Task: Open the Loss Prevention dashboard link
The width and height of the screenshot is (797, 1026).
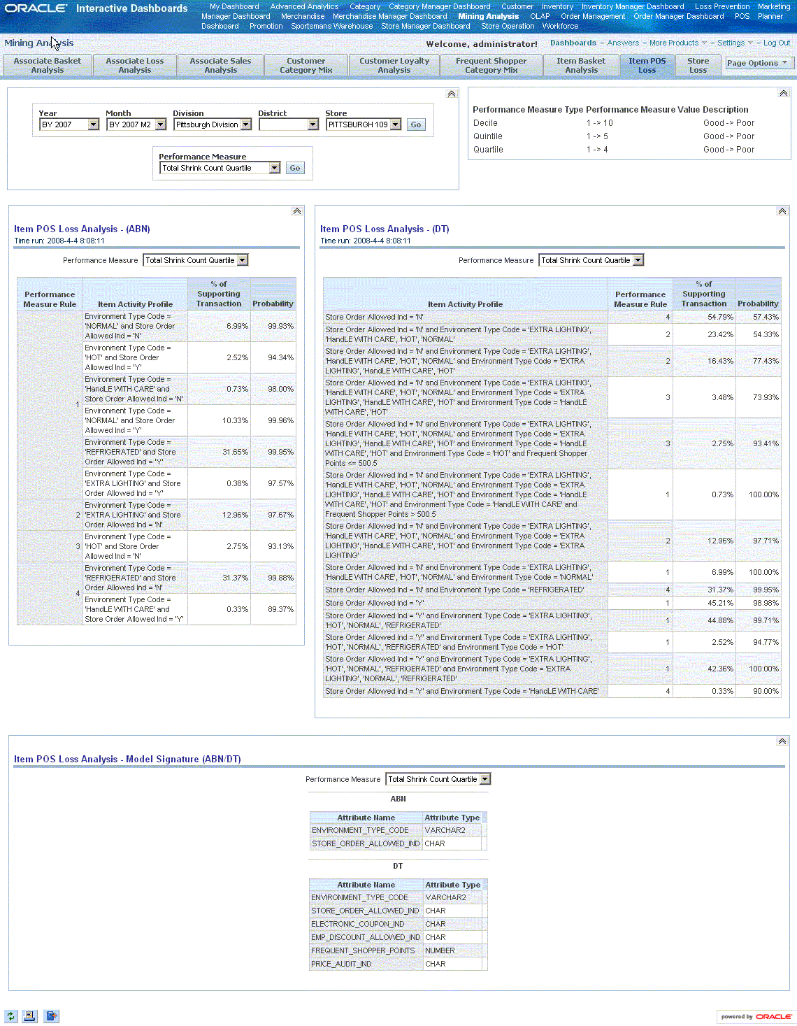Action: click(722, 6)
